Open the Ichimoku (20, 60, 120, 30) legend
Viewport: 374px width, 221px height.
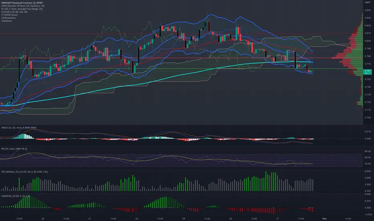coord(14,12)
